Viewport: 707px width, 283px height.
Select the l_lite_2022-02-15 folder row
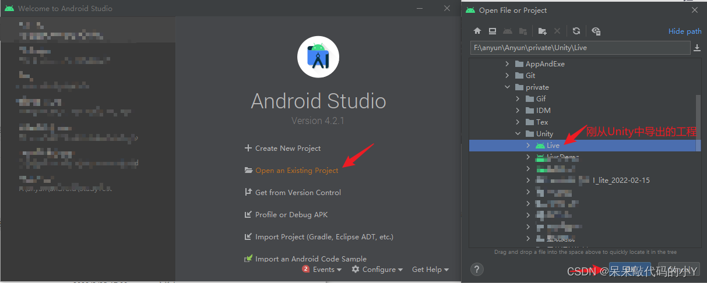(582, 181)
